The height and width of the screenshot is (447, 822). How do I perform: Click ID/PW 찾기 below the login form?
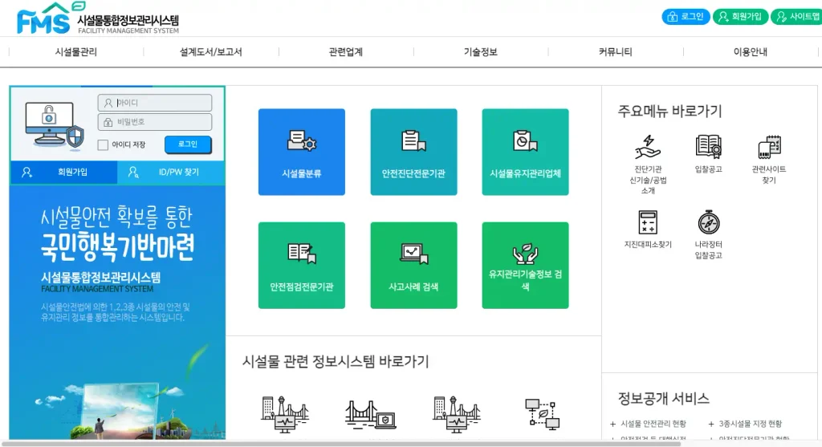171,172
